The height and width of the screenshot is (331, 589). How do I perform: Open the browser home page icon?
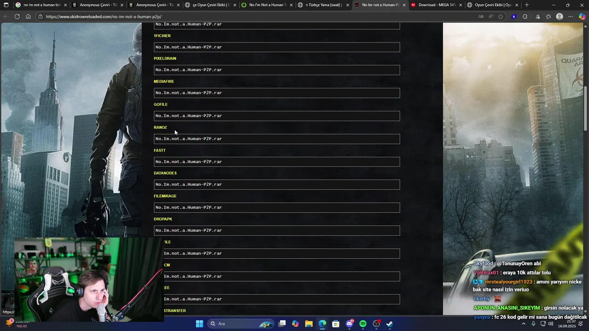tap(28, 17)
